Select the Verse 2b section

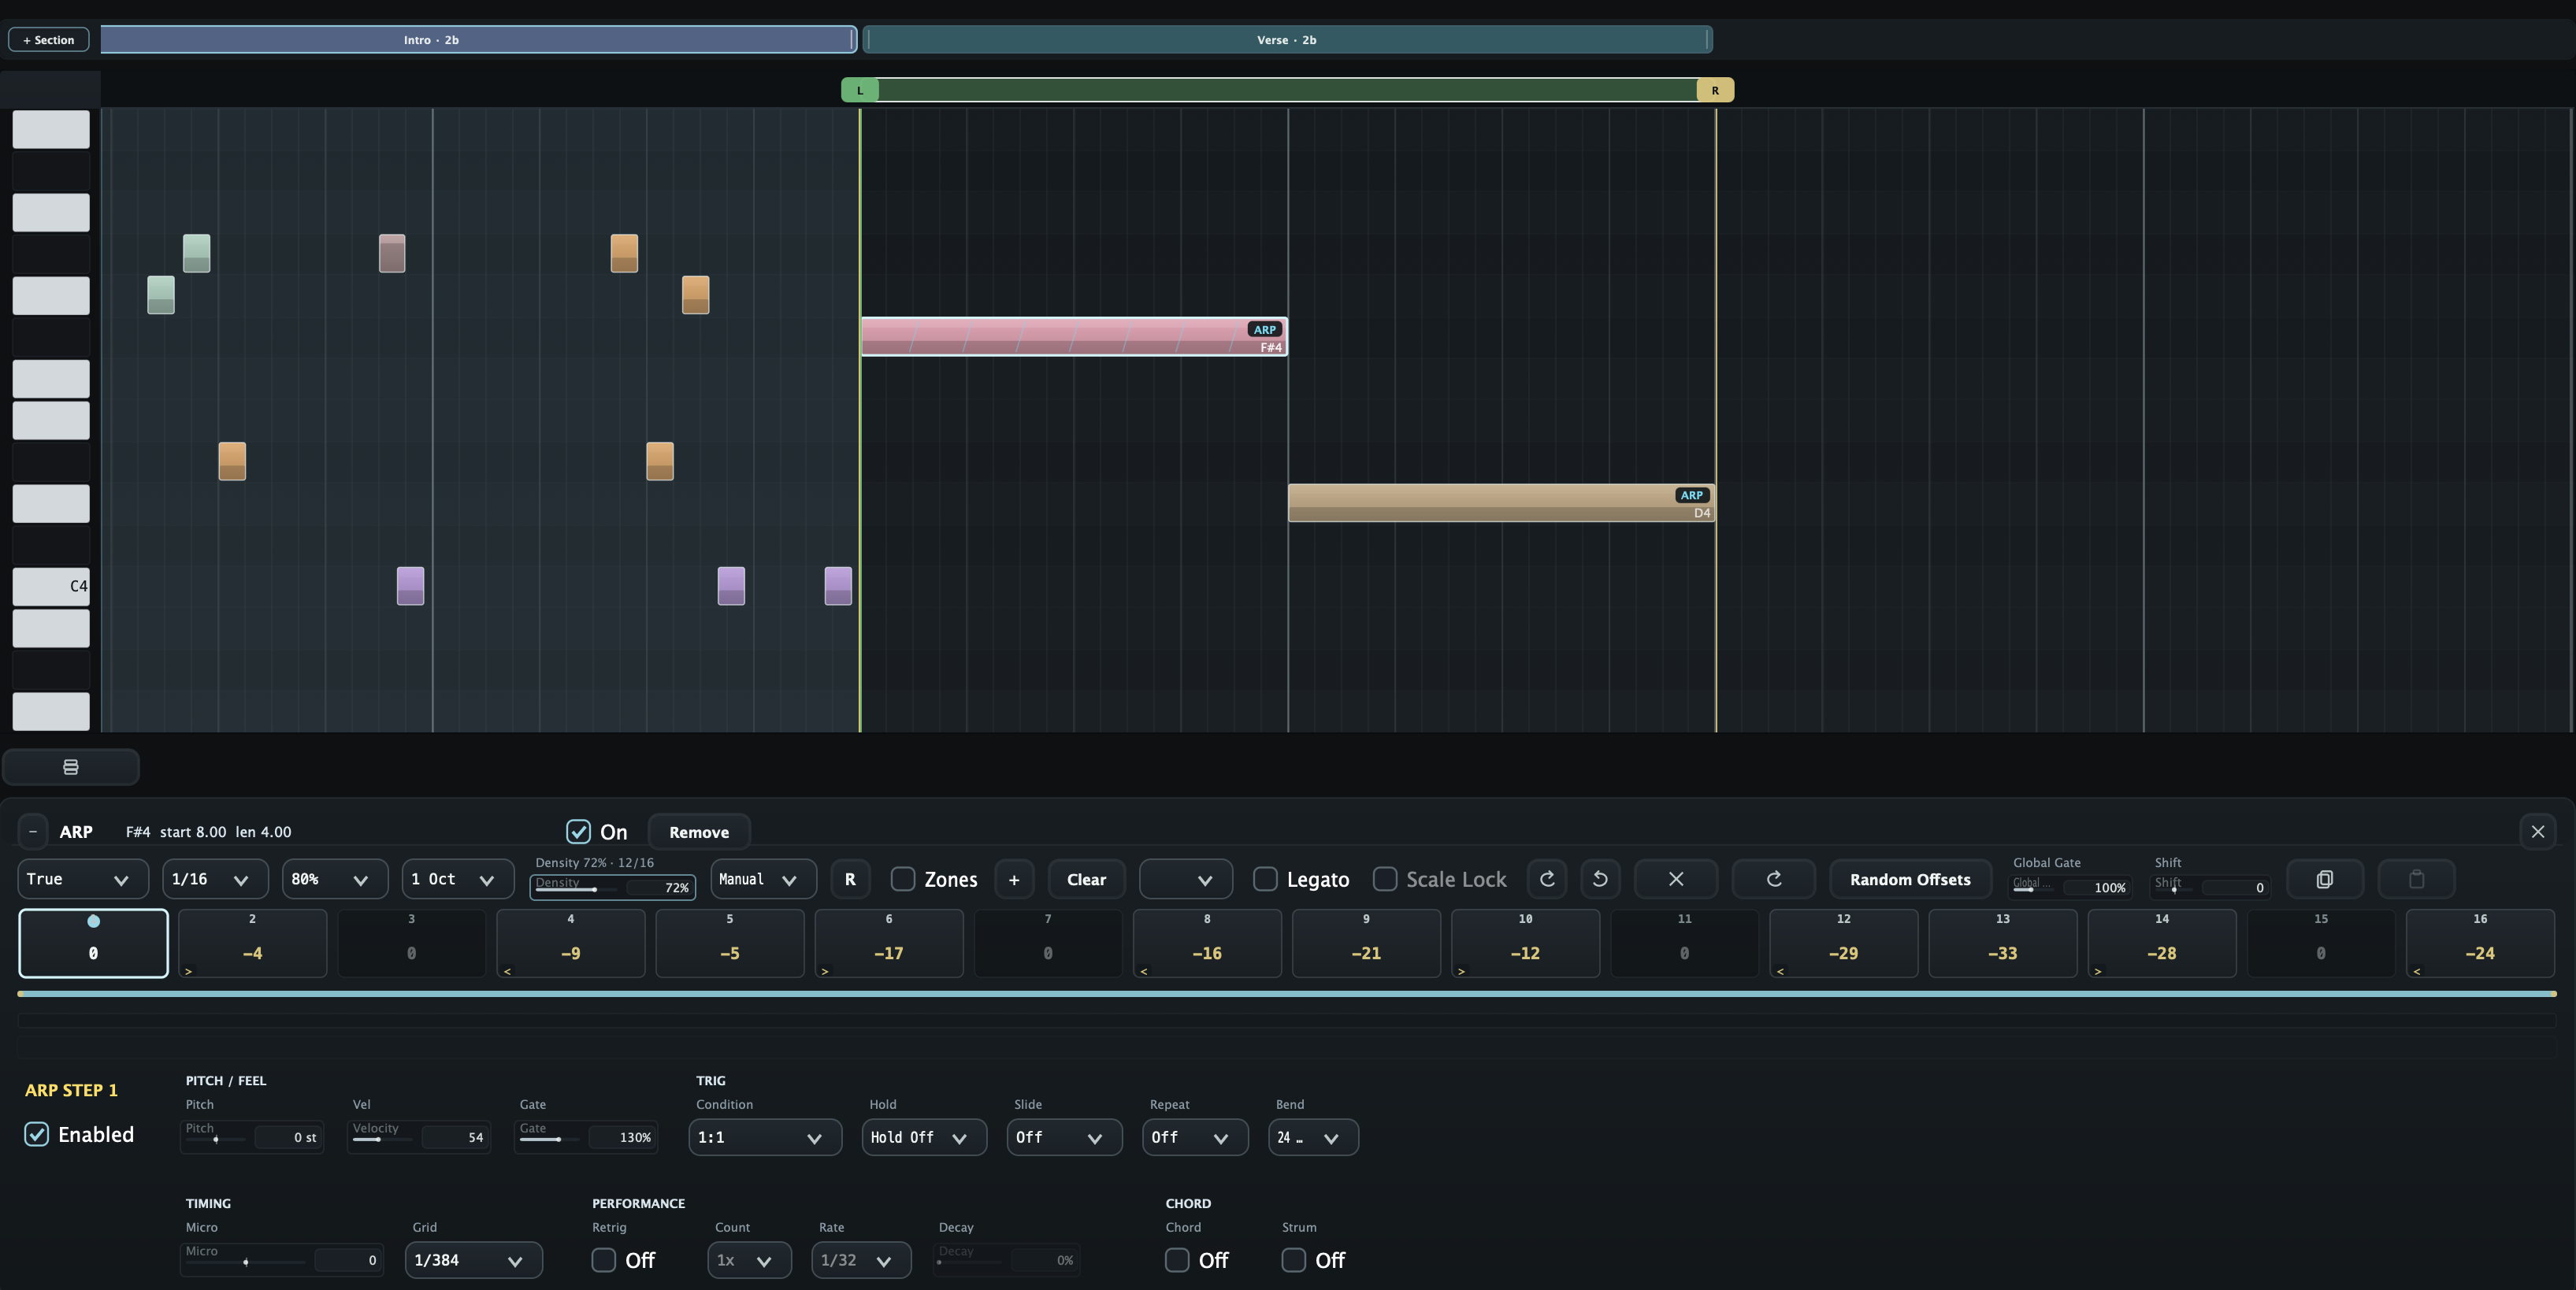[x=1287, y=40]
